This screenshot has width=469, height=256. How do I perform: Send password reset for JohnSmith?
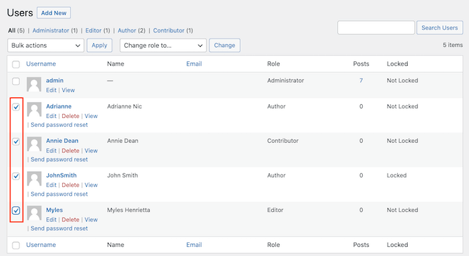point(59,194)
